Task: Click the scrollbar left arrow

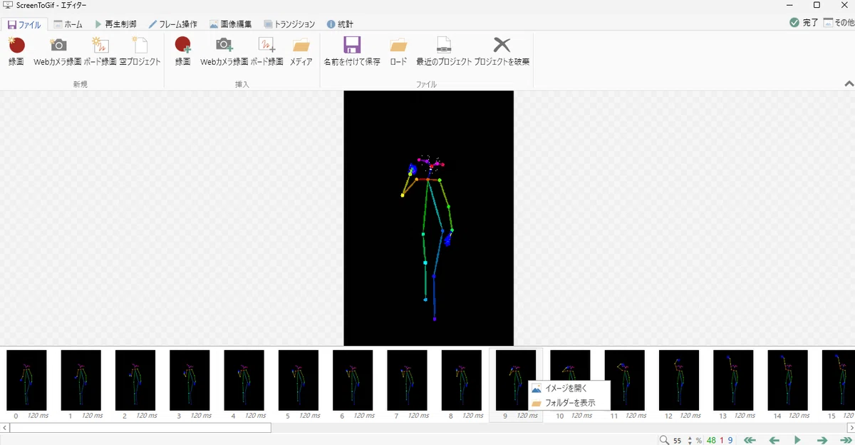Action: click(x=4, y=428)
